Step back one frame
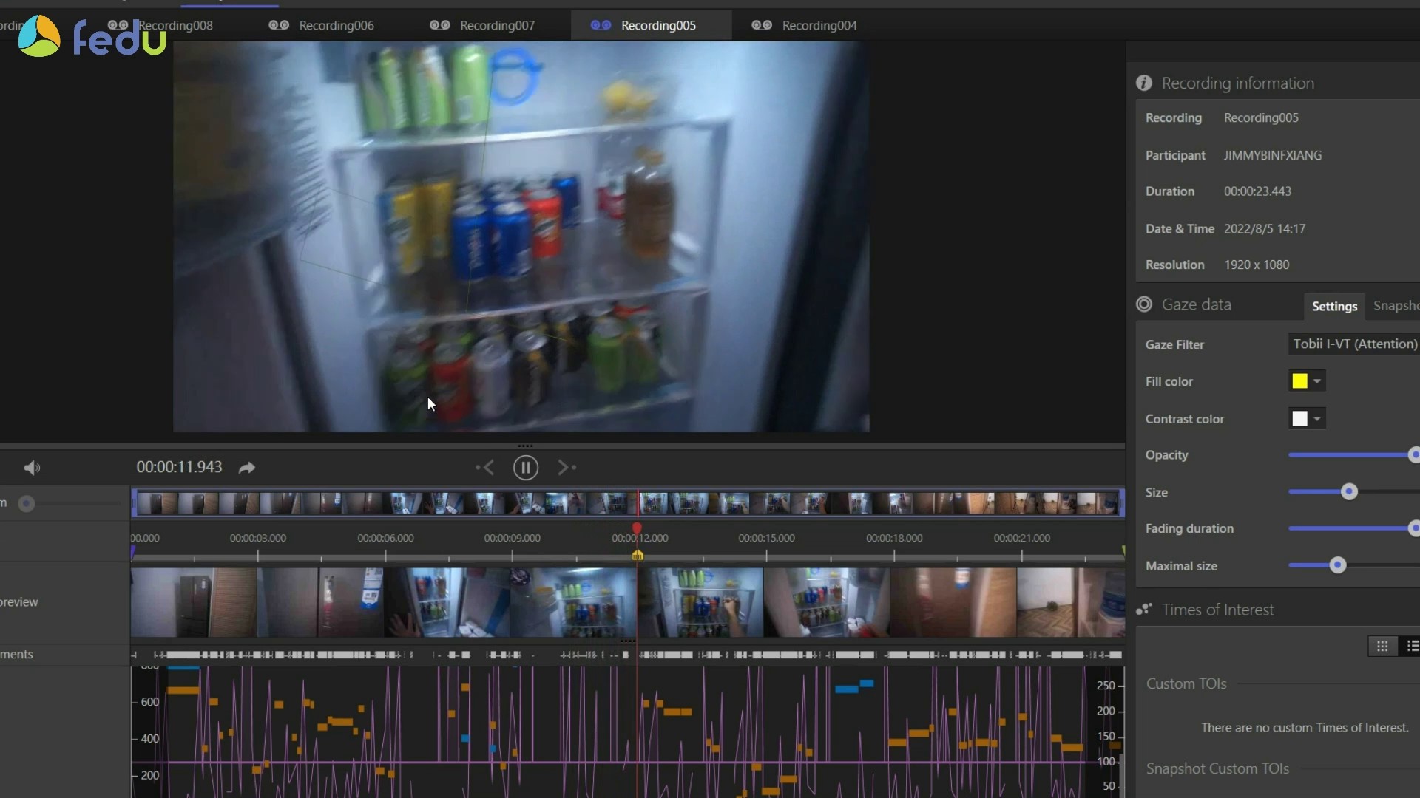This screenshot has height=798, width=1420. (484, 468)
